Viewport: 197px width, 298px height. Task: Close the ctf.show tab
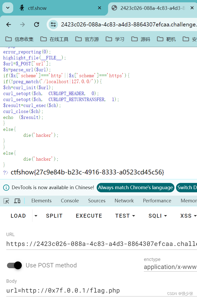pos(100,8)
